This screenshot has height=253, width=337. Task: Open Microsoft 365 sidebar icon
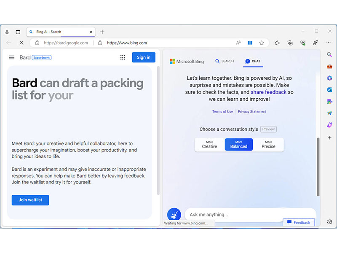click(x=329, y=78)
